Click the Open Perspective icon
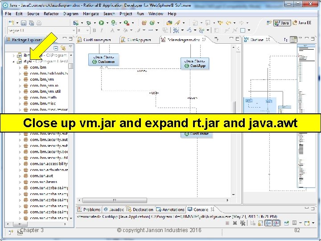The image size is (321, 241). click(269, 23)
